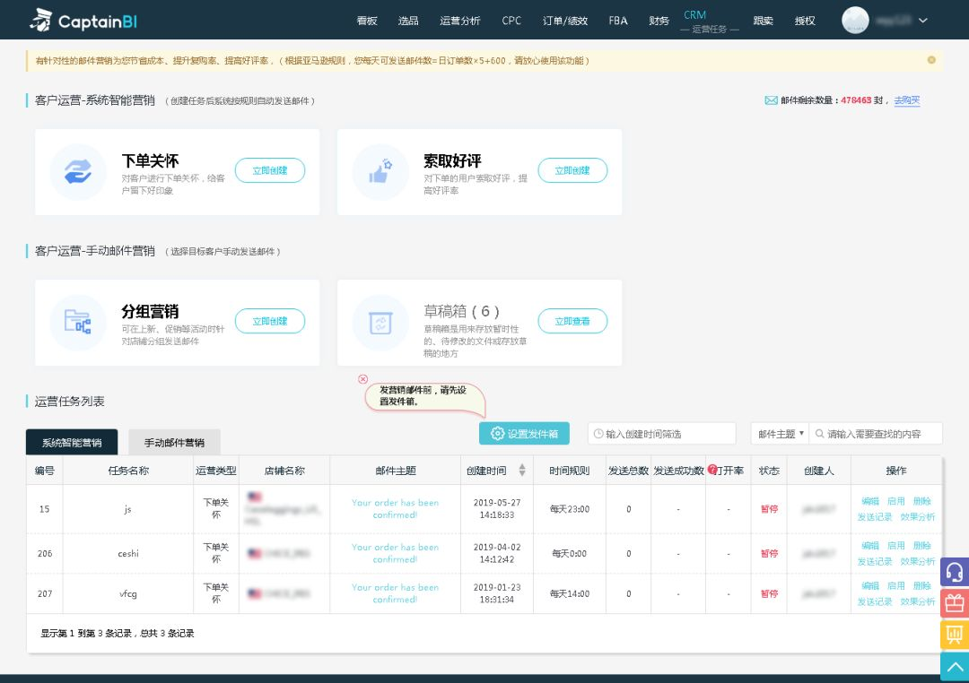Viewport: 969px width, 683px height.
Task: Open the CRM menu in navigation
Action: pyautogui.click(x=694, y=15)
